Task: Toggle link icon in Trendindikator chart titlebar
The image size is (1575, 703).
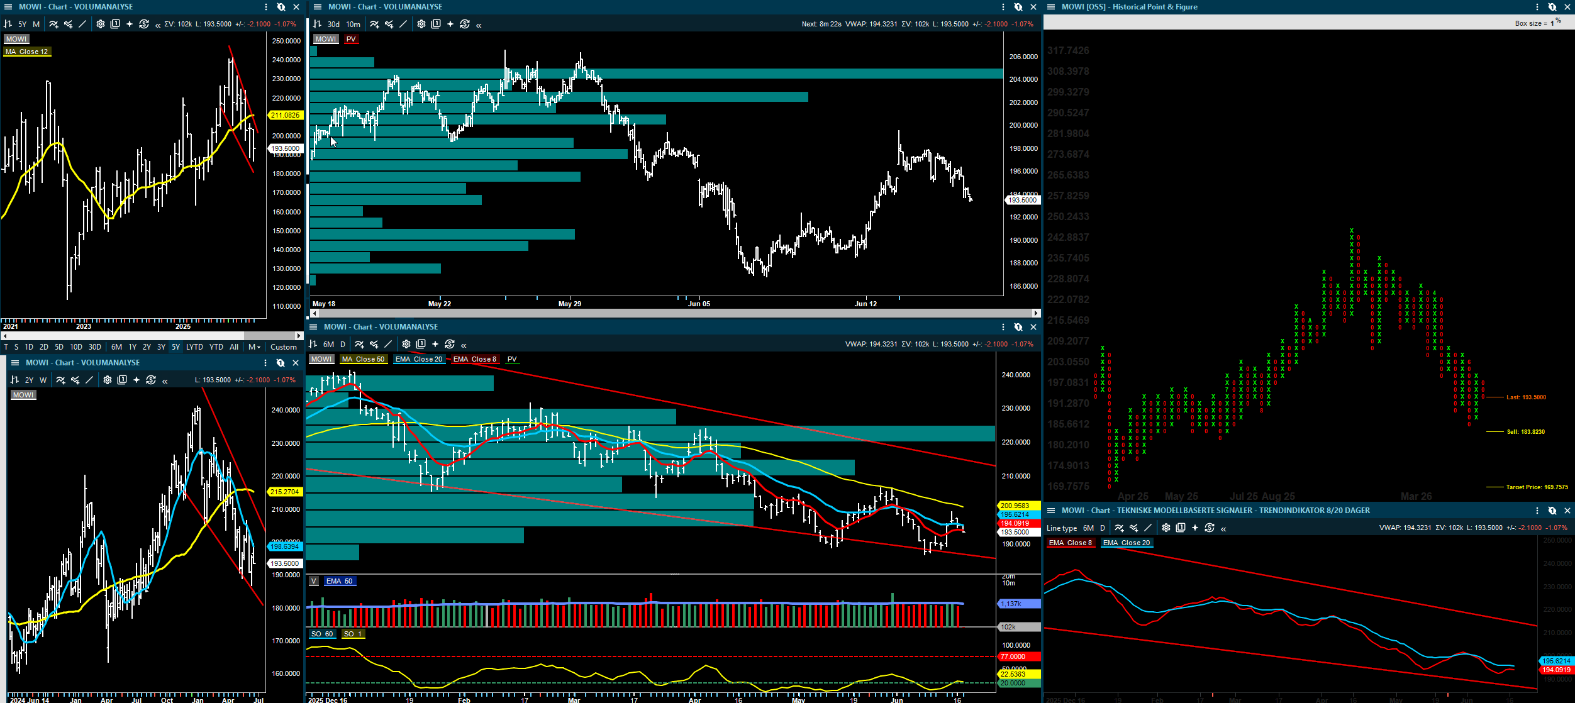Action: [1552, 511]
